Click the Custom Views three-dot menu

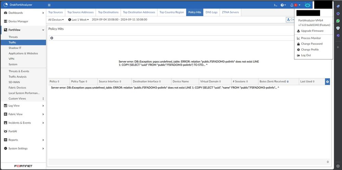click(43, 98)
